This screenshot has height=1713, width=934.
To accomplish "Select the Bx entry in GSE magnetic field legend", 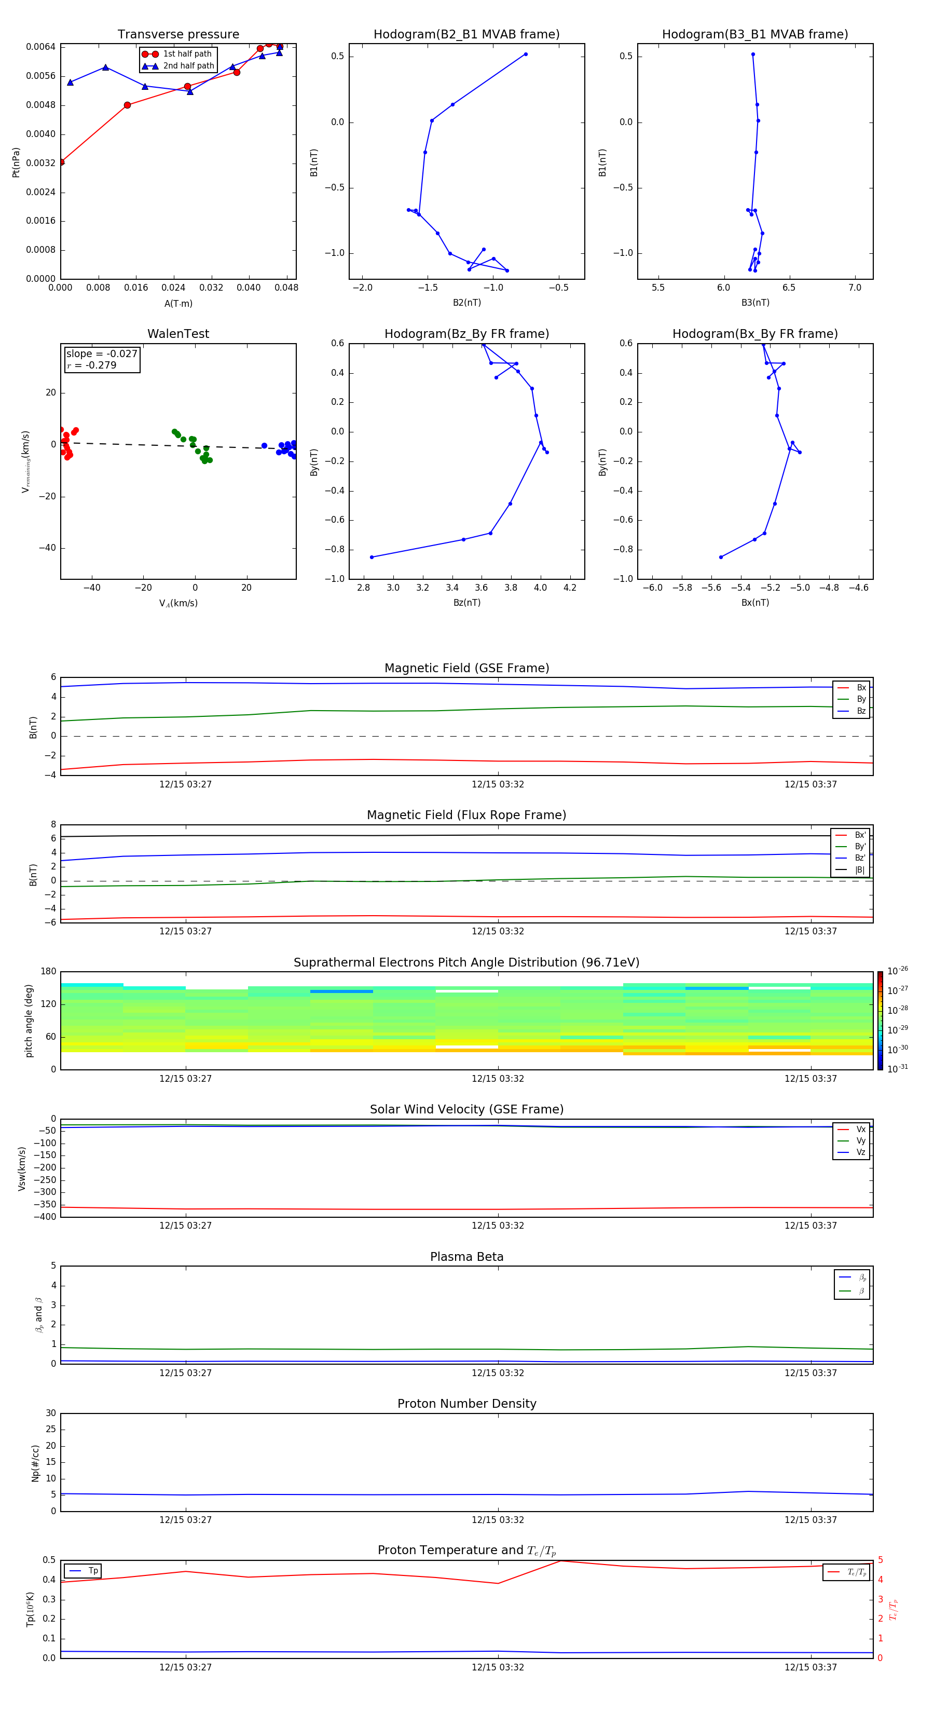I will pyautogui.click(x=851, y=688).
